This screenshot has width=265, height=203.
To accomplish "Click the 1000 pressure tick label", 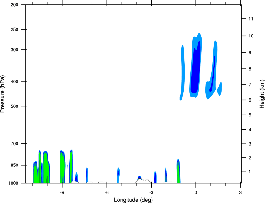I will (x=13, y=183).
